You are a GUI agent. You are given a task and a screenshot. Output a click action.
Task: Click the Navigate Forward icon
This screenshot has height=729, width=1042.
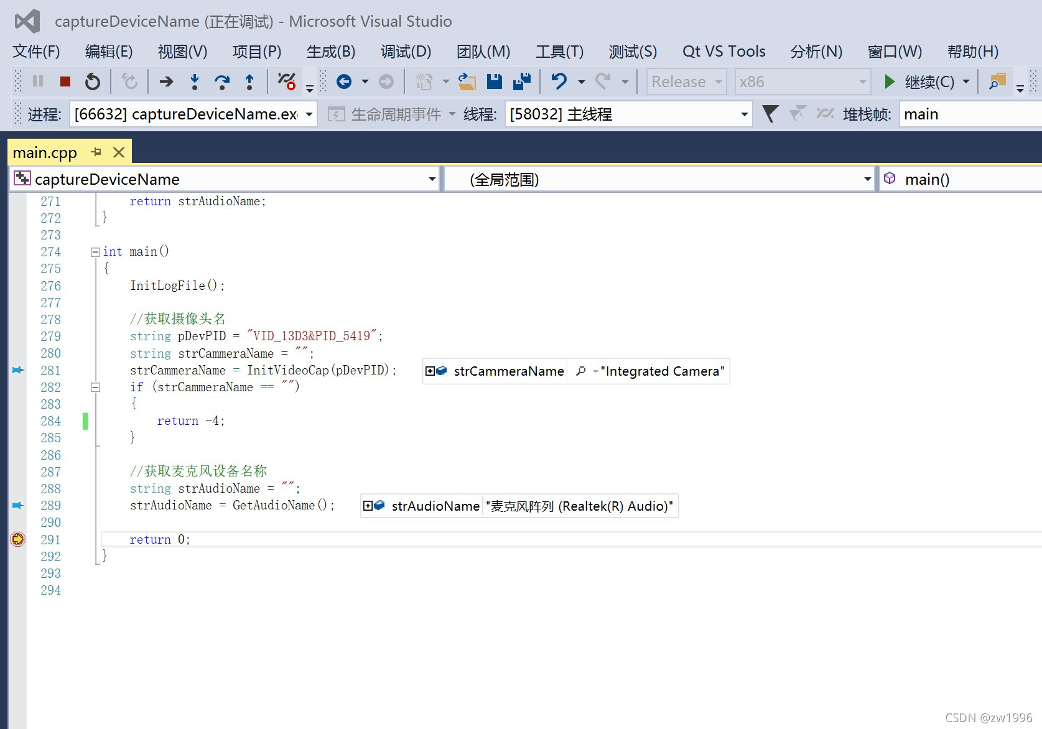pos(386,81)
